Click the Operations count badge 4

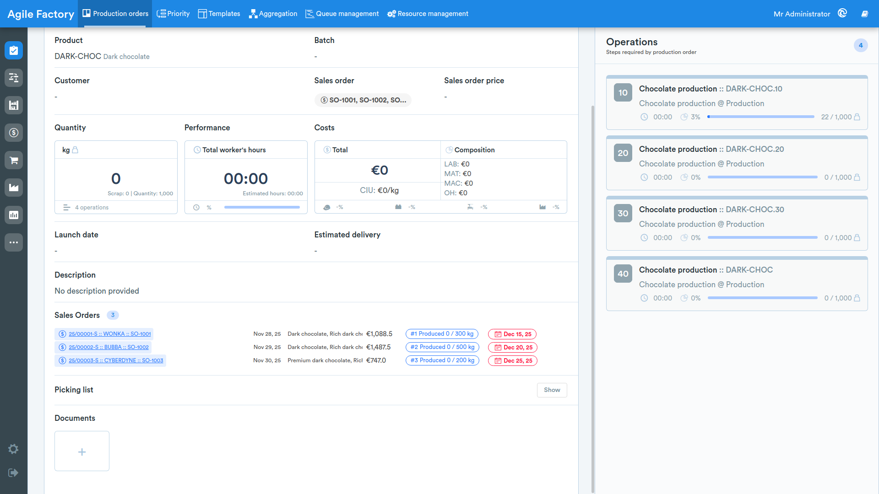click(861, 45)
